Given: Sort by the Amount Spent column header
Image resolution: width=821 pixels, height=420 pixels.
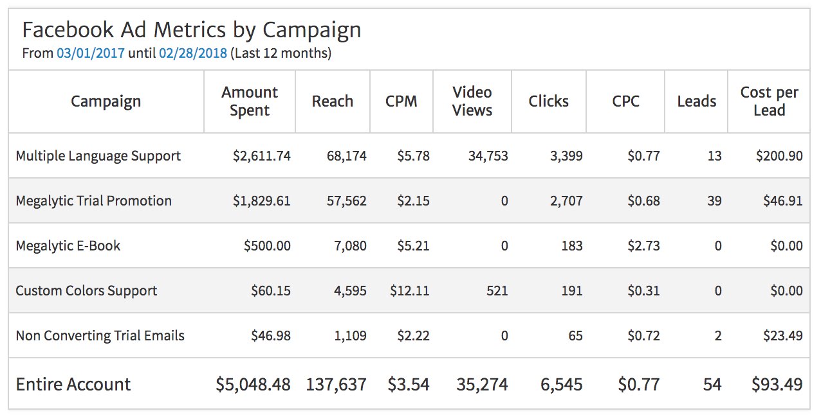Looking at the screenshot, I should coord(250,101).
